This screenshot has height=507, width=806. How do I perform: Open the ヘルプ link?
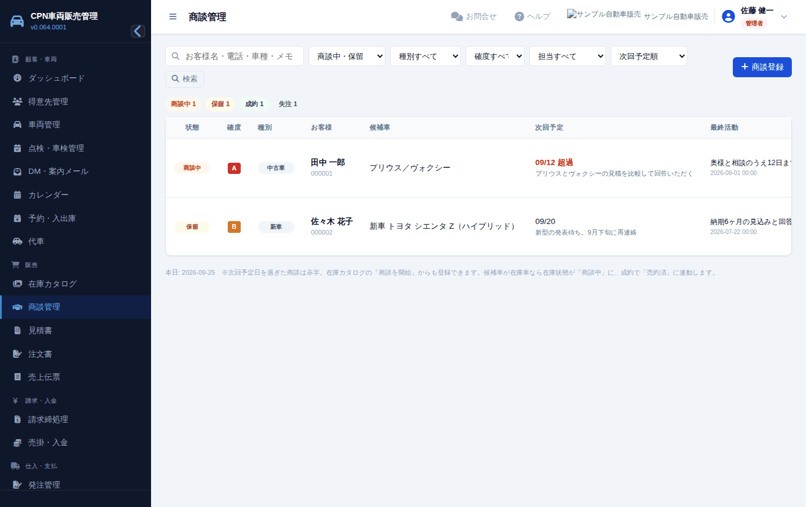532,17
